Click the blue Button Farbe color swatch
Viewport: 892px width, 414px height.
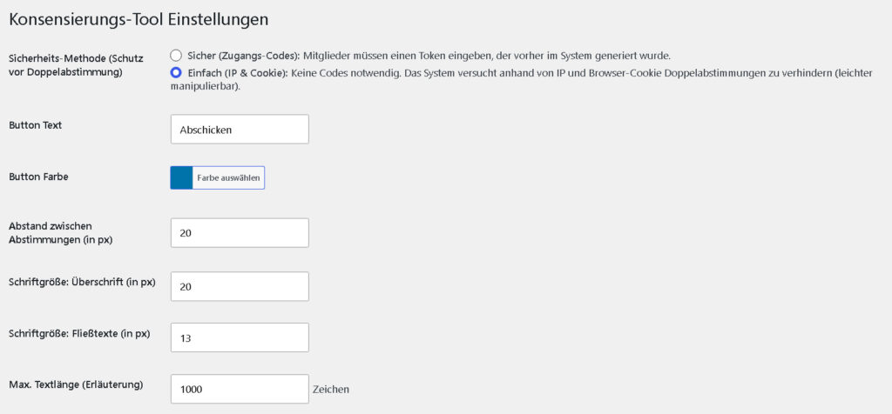[x=181, y=177]
